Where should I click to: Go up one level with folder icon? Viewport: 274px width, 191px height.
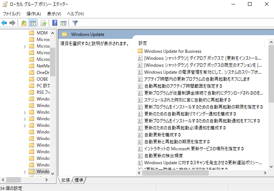click(24, 23)
